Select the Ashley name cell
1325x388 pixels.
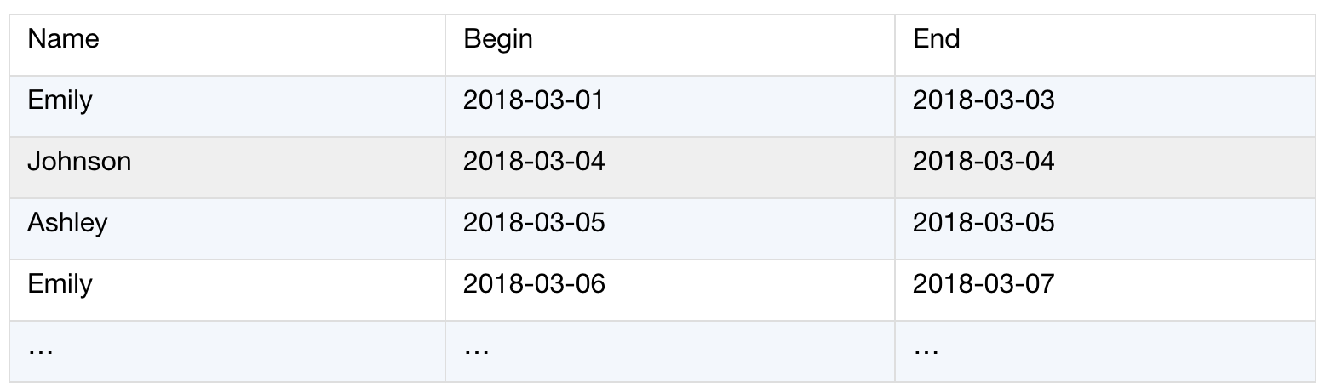67,223
